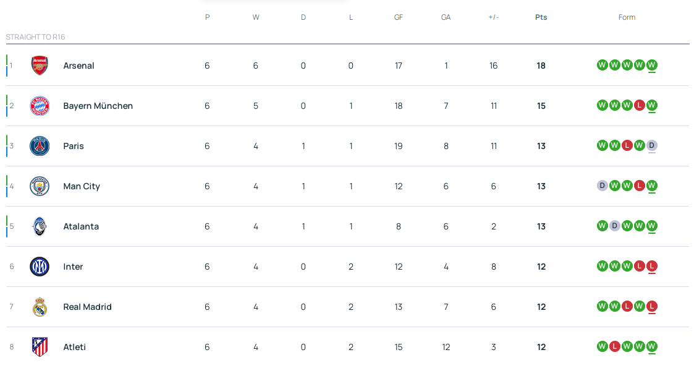Viewport: 694px width, 368px height.
Task: Click Arsenal's latest underlined win badge
Action: point(651,65)
